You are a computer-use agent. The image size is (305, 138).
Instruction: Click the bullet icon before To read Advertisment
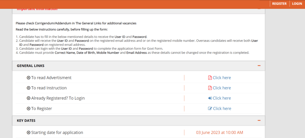click(28, 78)
